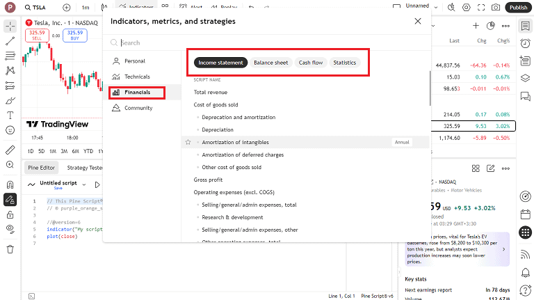Expand the Annual period selector

pos(402,142)
